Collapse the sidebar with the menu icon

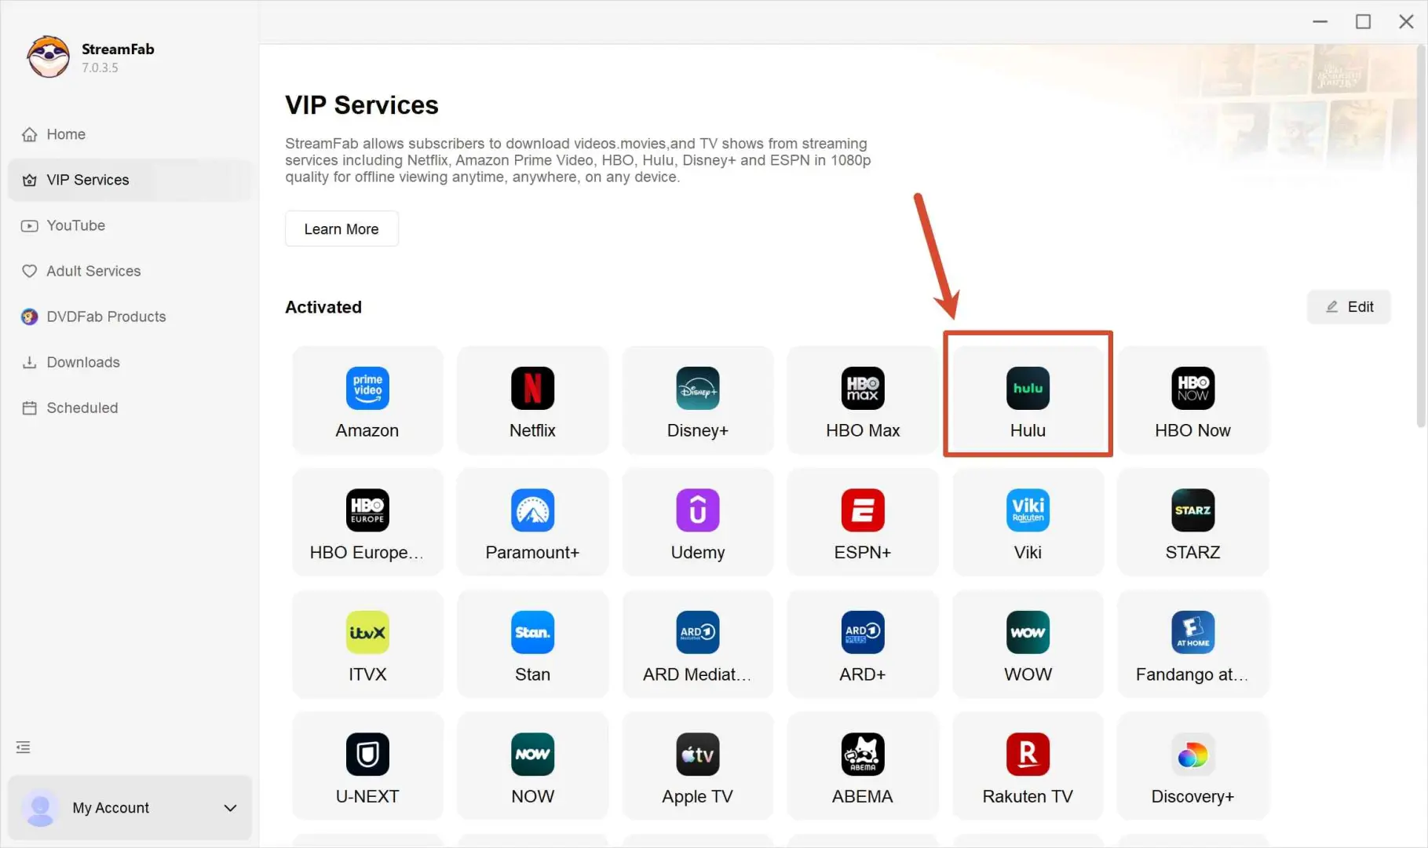click(x=24, y=747)
